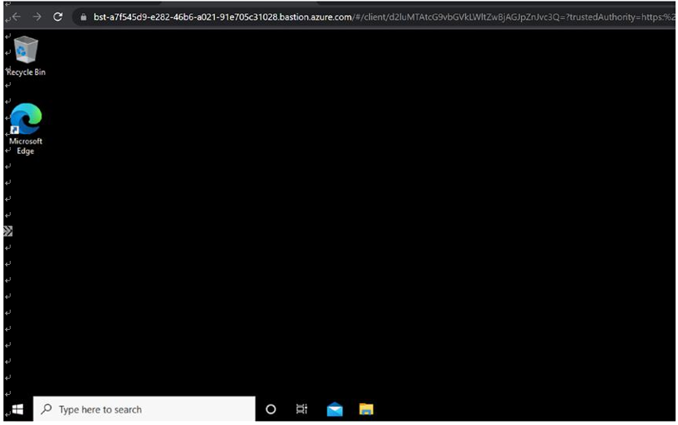Open Task View from the taskbar
Screen dimensions: 678x425
pyautogui.click(x=302, y=409)
